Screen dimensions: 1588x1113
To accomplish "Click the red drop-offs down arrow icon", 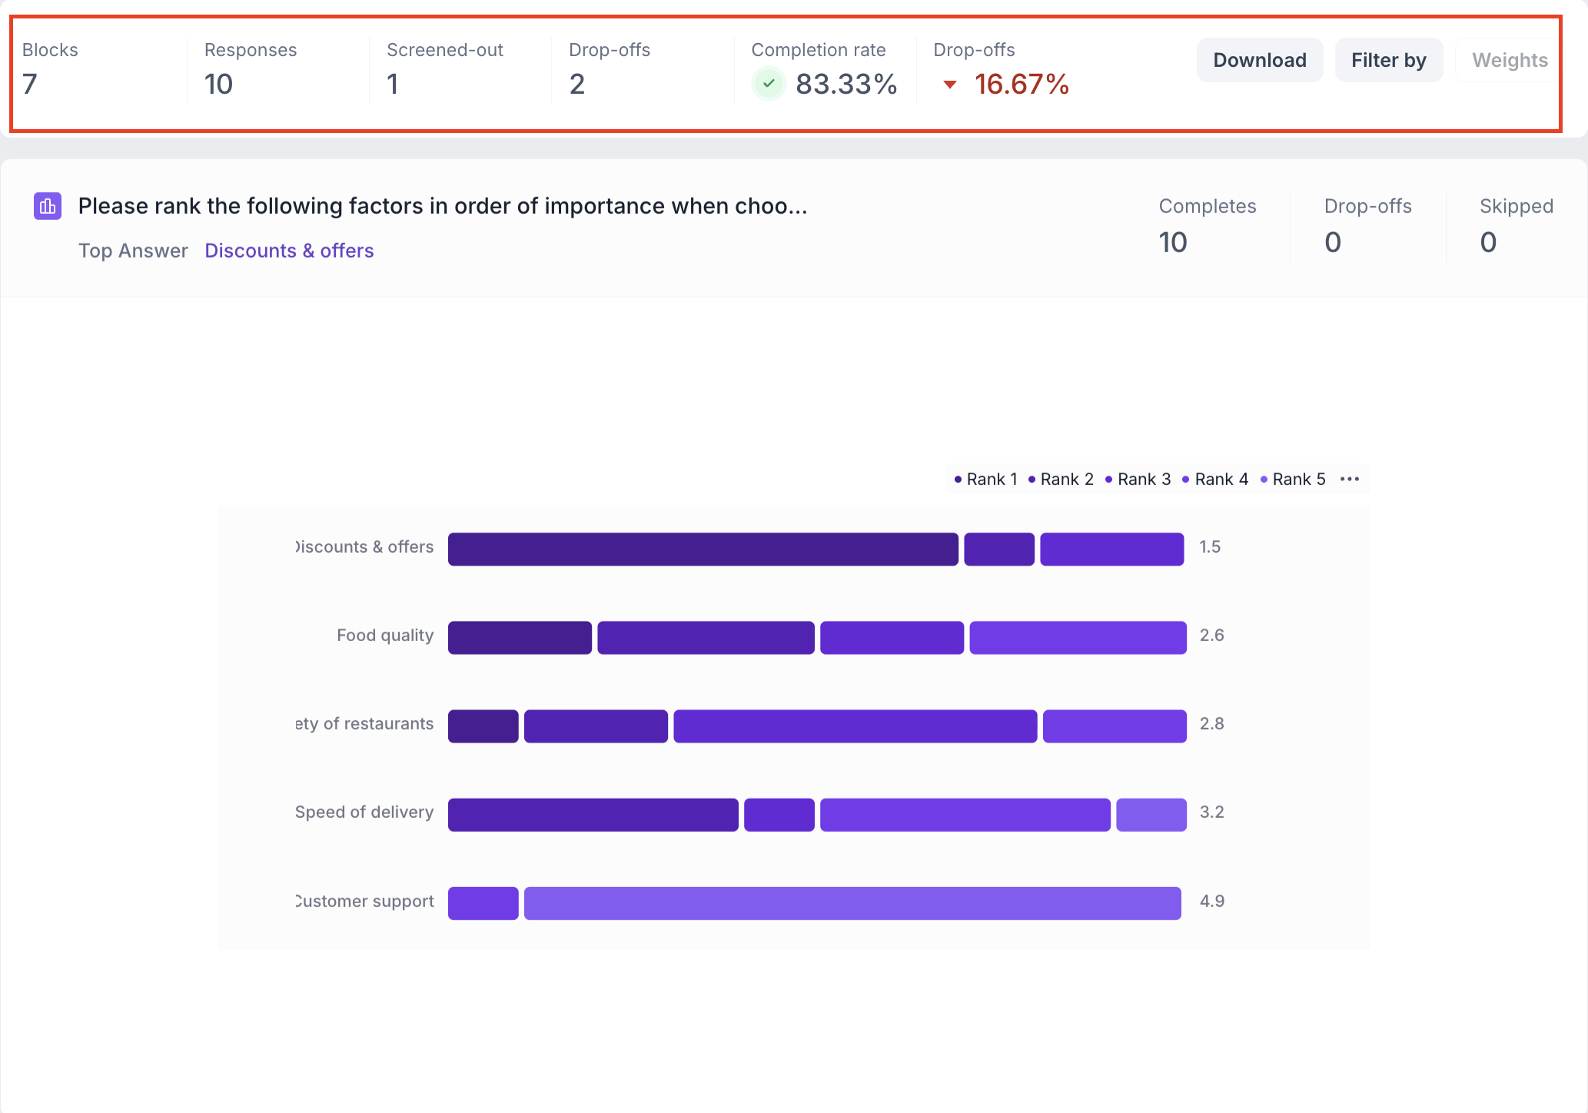I will [x=950, y=85].
